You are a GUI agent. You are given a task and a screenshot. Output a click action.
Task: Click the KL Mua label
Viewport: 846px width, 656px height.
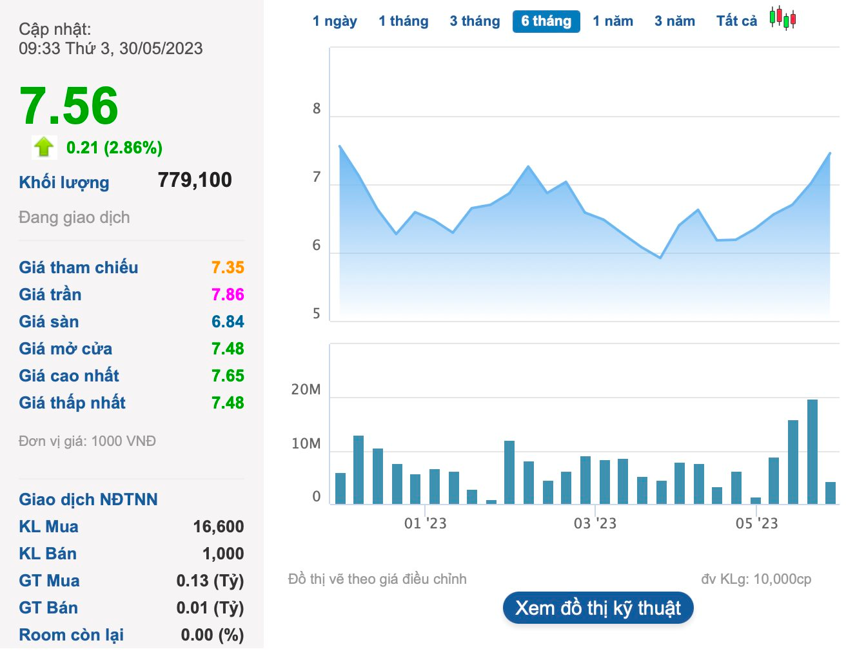pos(49,526)
